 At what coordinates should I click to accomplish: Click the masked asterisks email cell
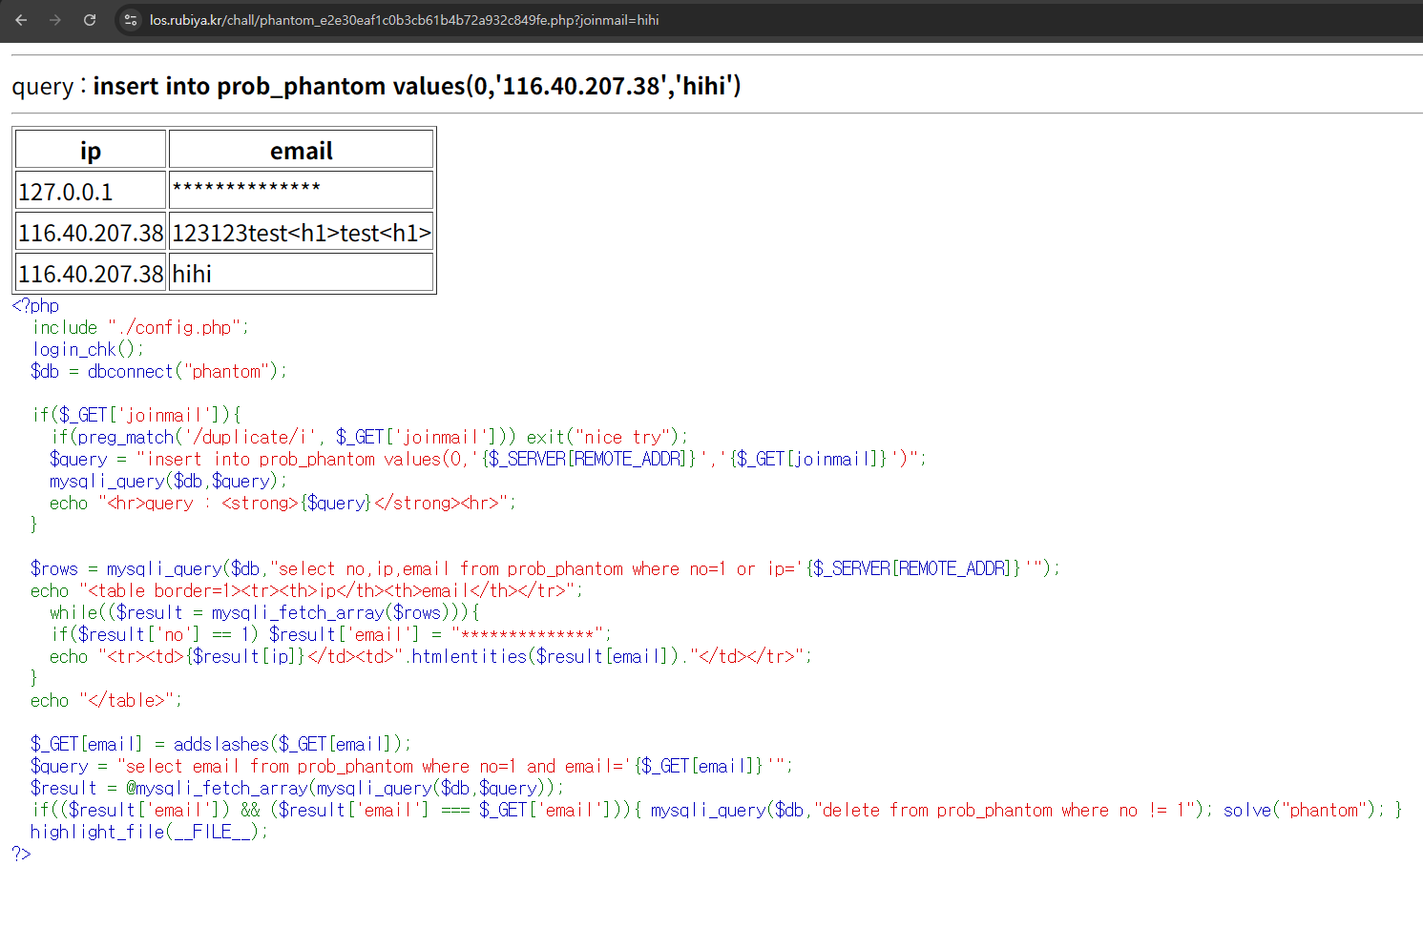(x=246, y=188)
